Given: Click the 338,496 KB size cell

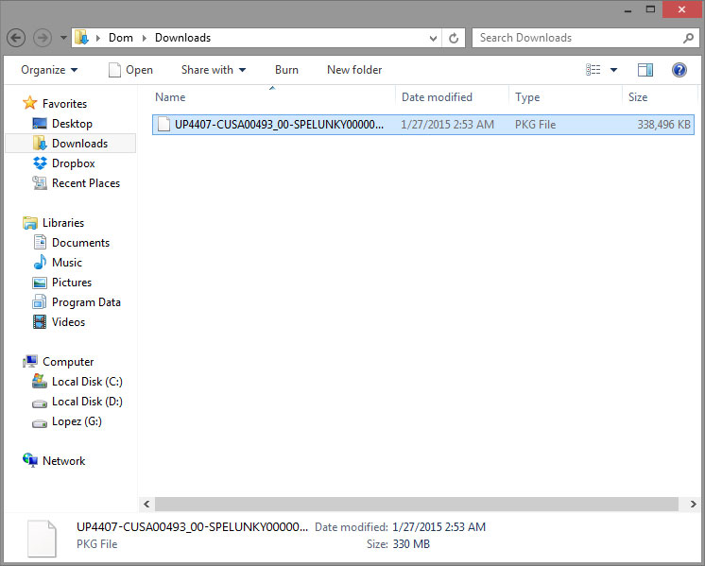Looking at the screenshot, I should [663, 125].
